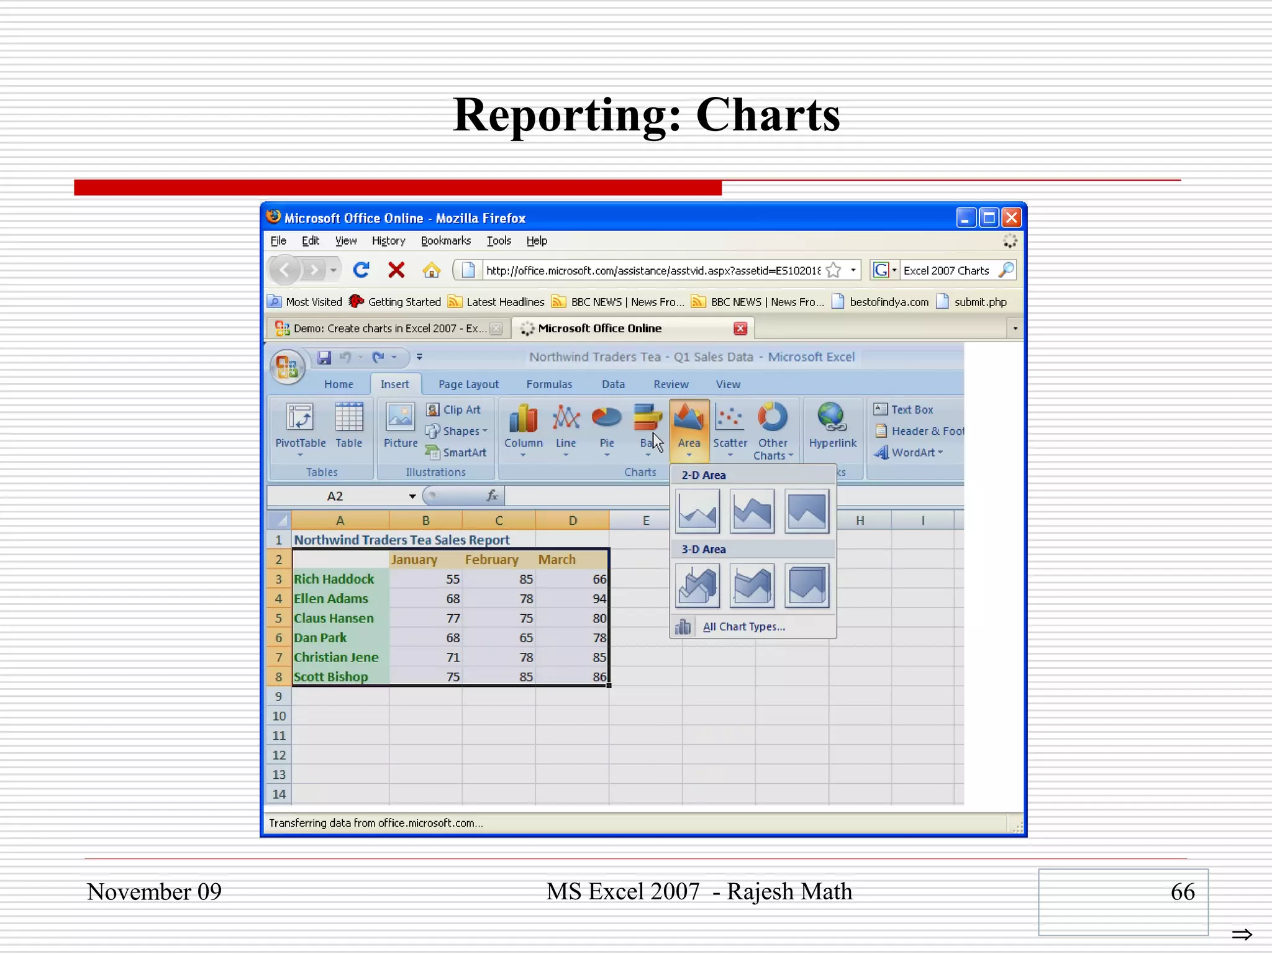Insert a Table using the Table icon
Viewport: 1272px width, 954px height.
348,426
